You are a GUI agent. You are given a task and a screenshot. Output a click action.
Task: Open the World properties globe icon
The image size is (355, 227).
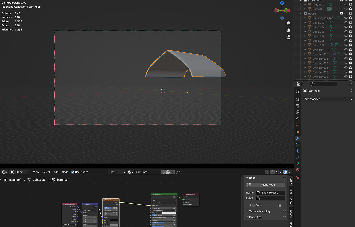(298, 125)
